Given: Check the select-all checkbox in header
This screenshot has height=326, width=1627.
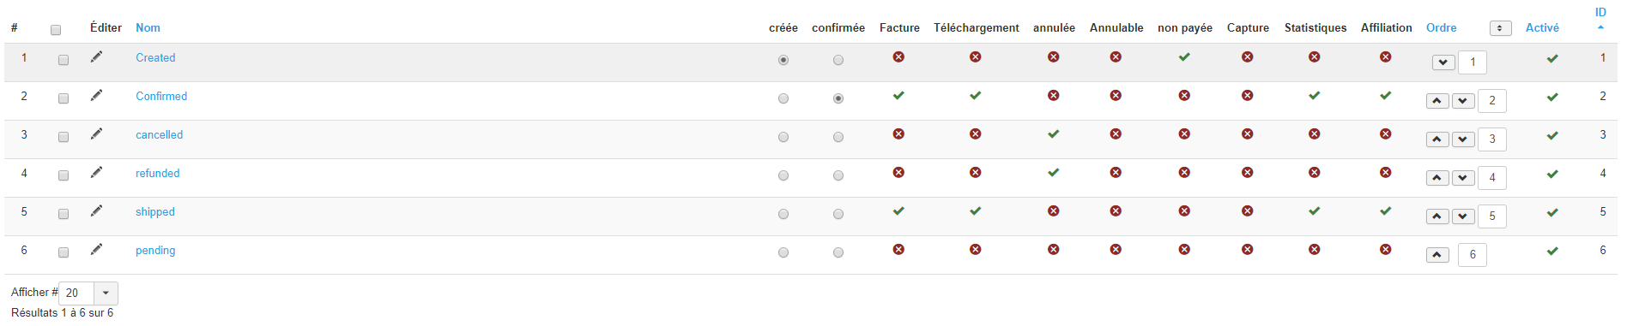Looking at the screenshot, I should [x=56, y=30].
